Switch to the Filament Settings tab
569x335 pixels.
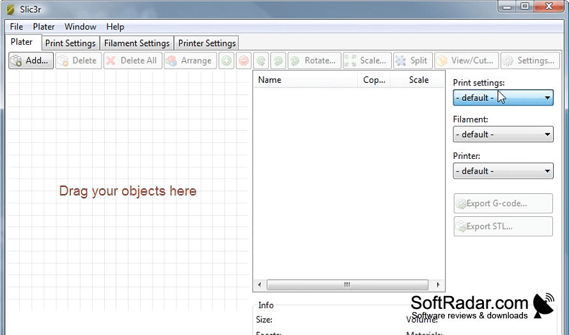[137, 43]
